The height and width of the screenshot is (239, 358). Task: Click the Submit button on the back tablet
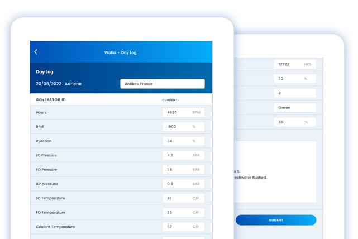(276, 220)
